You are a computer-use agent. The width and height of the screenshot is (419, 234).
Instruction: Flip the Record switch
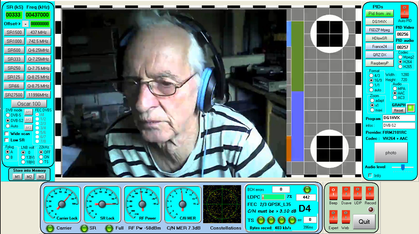(x=370, y=193)
